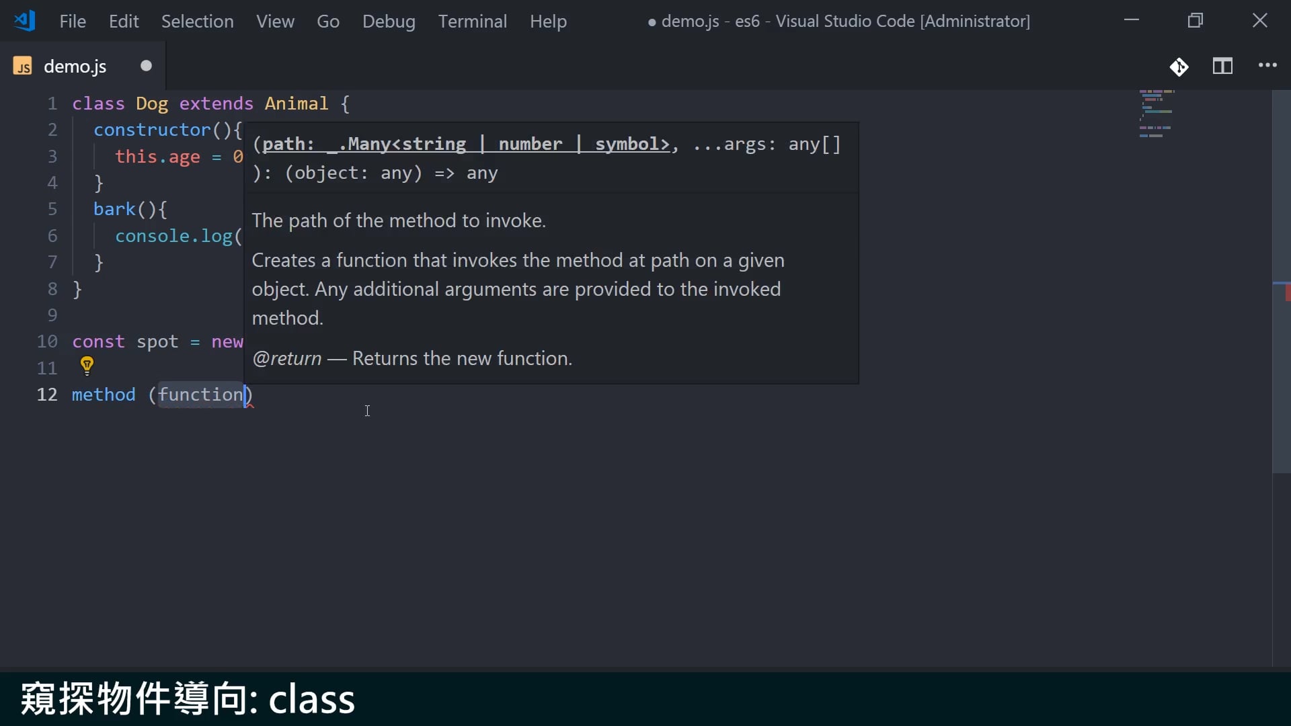
Task: Open the Help menu
Action: pos(548,22)
